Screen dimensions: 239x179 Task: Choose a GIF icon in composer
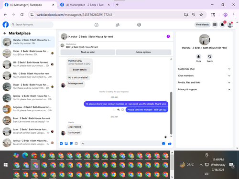(x=76, y=144)
